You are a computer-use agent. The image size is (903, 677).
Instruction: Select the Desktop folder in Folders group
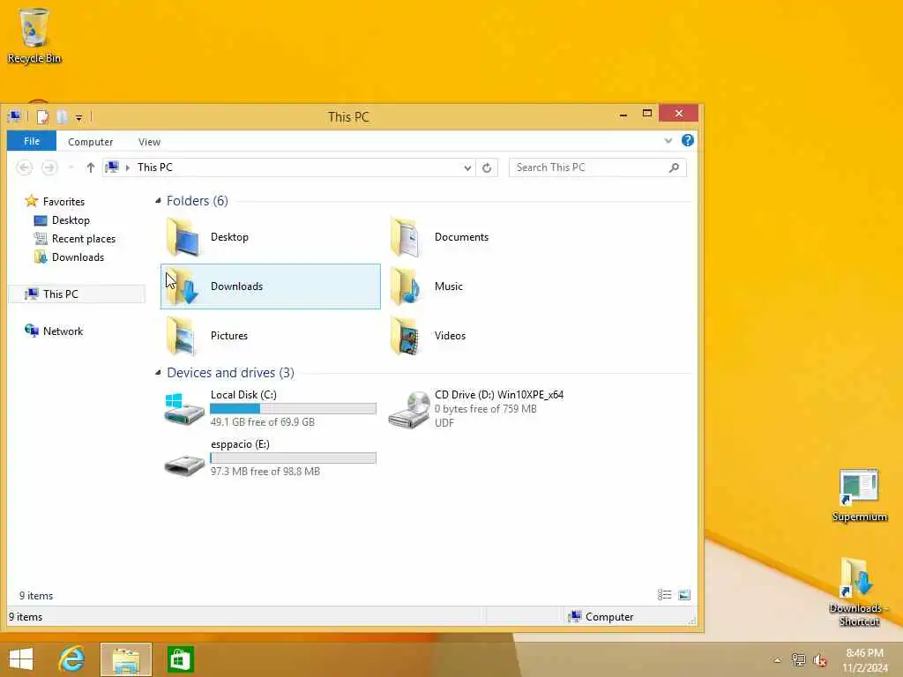tap(271, 237)
